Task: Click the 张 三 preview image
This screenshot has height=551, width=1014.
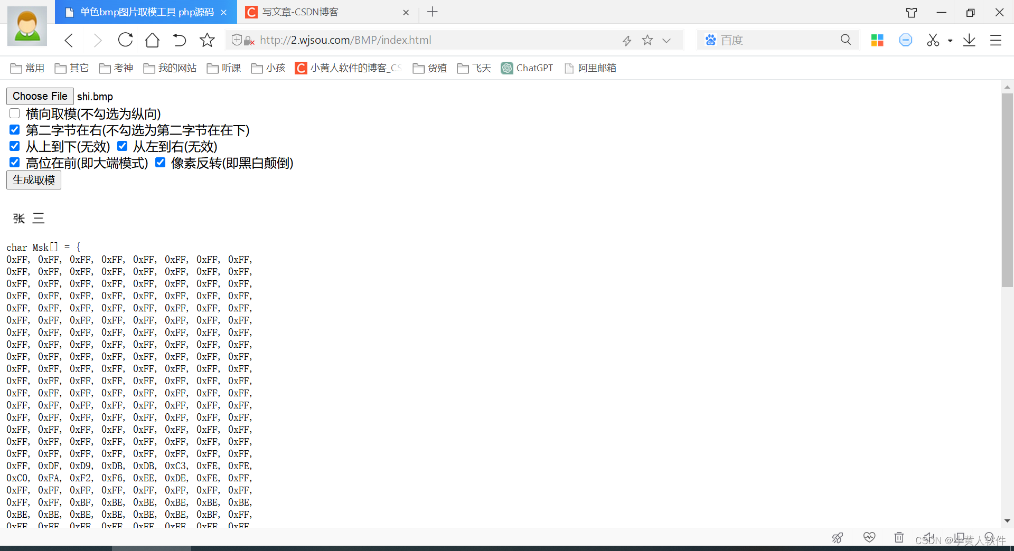Action: [29, 218]
